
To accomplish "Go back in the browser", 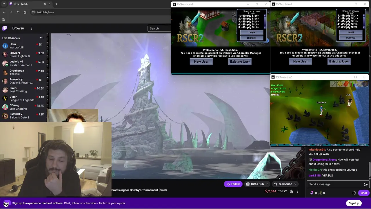I will click(4, 12).
